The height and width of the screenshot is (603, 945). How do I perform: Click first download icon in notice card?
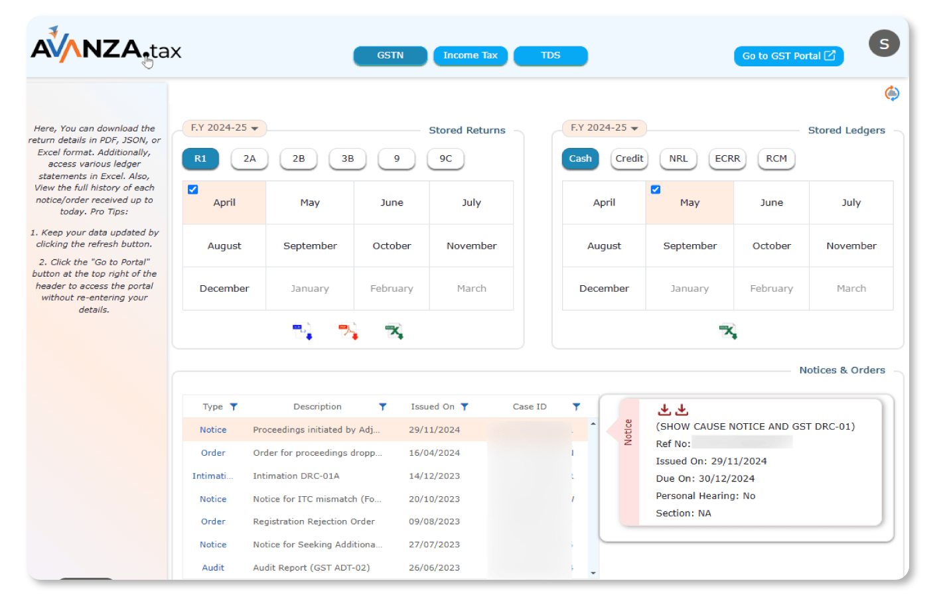tap(664, 410)
